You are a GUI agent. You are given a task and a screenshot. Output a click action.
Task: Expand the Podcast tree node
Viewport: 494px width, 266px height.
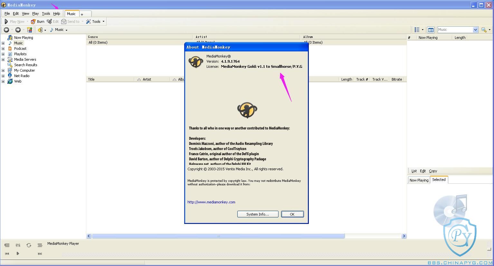click(3, 49)
